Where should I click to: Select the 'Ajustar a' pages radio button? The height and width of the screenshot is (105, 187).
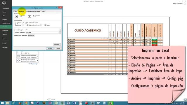pyautogui.click(x=15, y=25)
